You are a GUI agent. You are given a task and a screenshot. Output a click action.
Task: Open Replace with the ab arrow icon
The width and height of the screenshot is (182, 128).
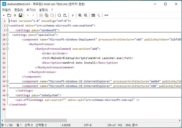[x=65, y=15]
